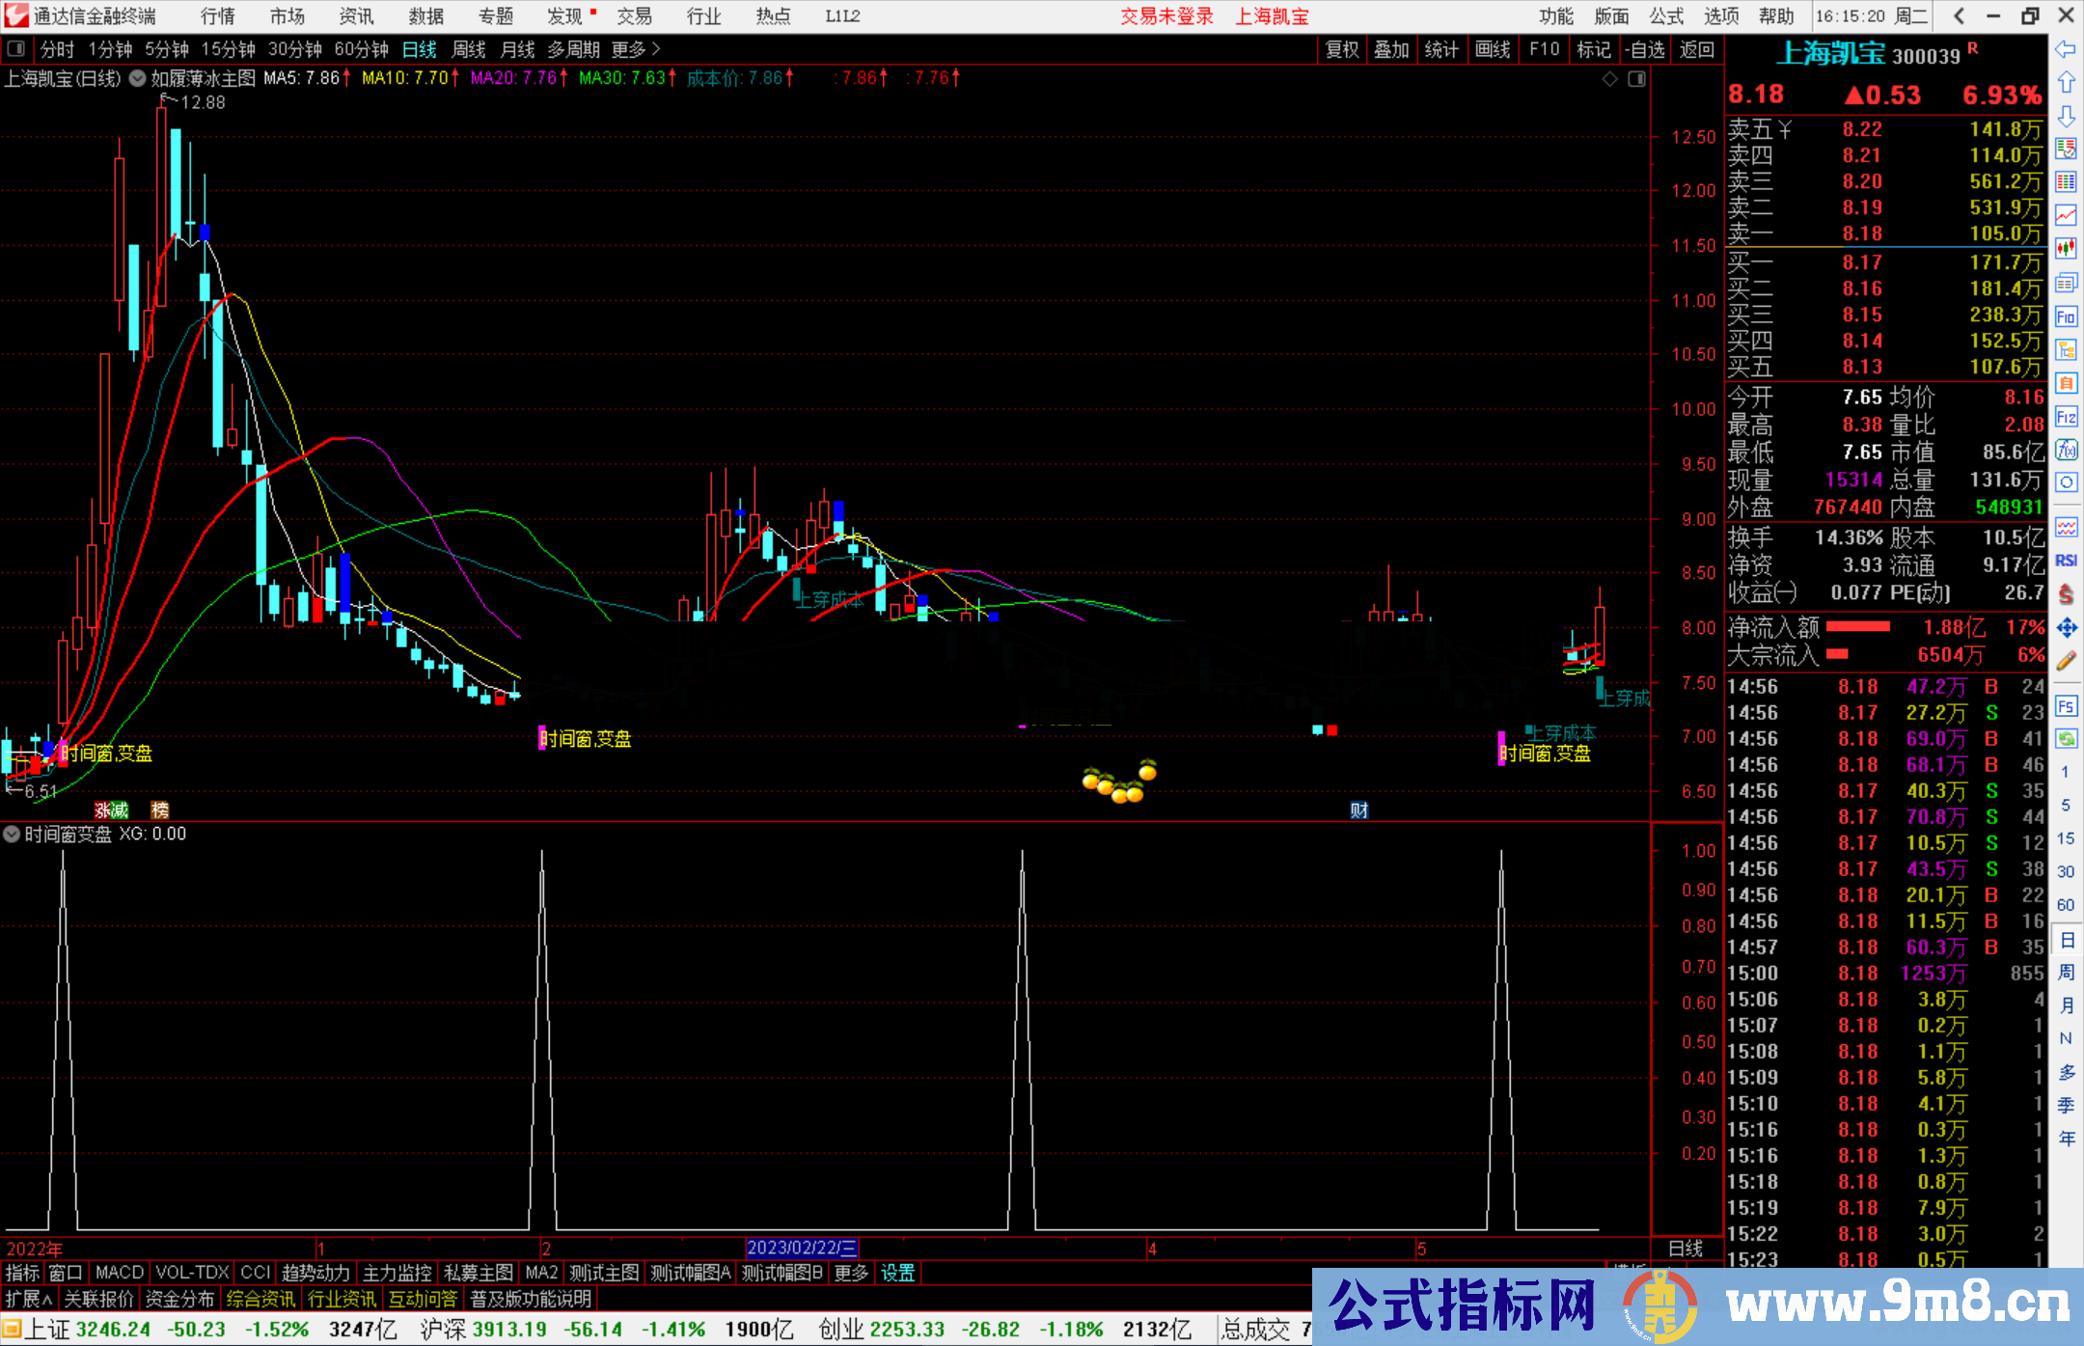Click the RSI indicator sidebar icon
This screenshot has width=2084, height=1346.
tap(2066, 561)
